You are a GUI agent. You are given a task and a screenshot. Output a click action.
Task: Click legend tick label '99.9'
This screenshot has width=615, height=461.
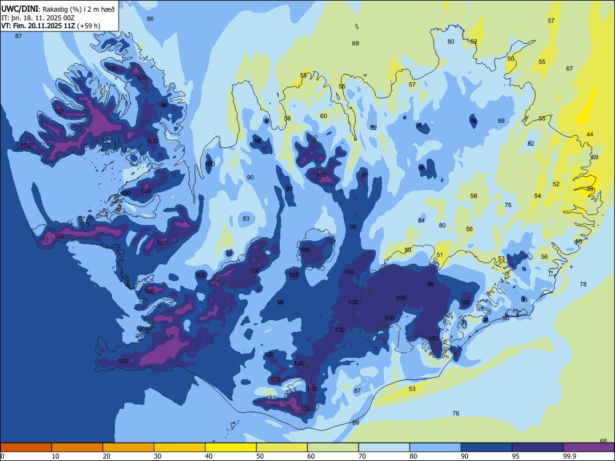pyautogui.click(x=569, y=456)
